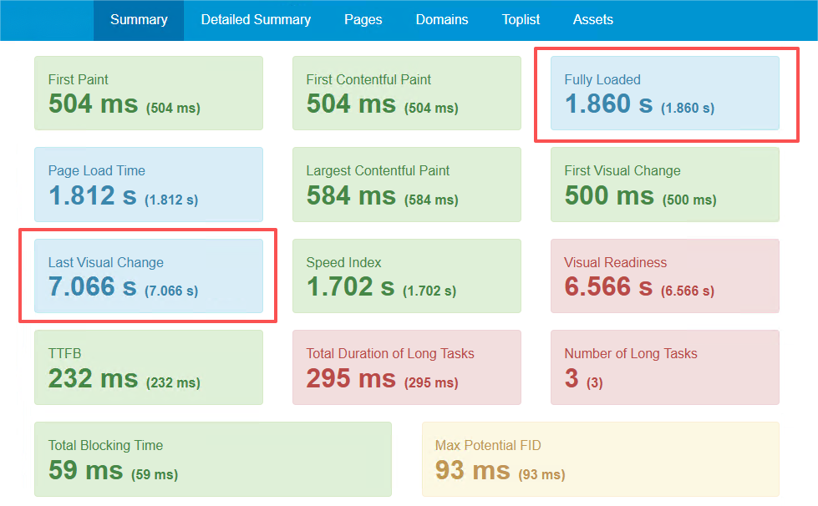The width and height of the screenshot is (818, 506).
Task: Click the Largest Contentful Paint card
Action: pyautogui.click(x=406, y=185)
